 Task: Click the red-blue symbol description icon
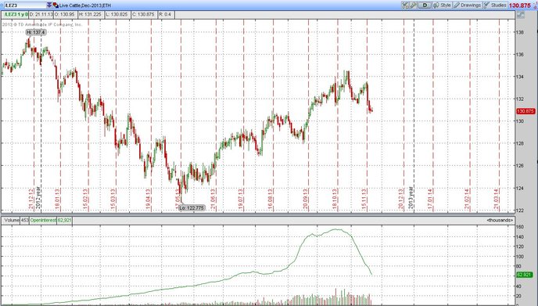pos(56,5)
